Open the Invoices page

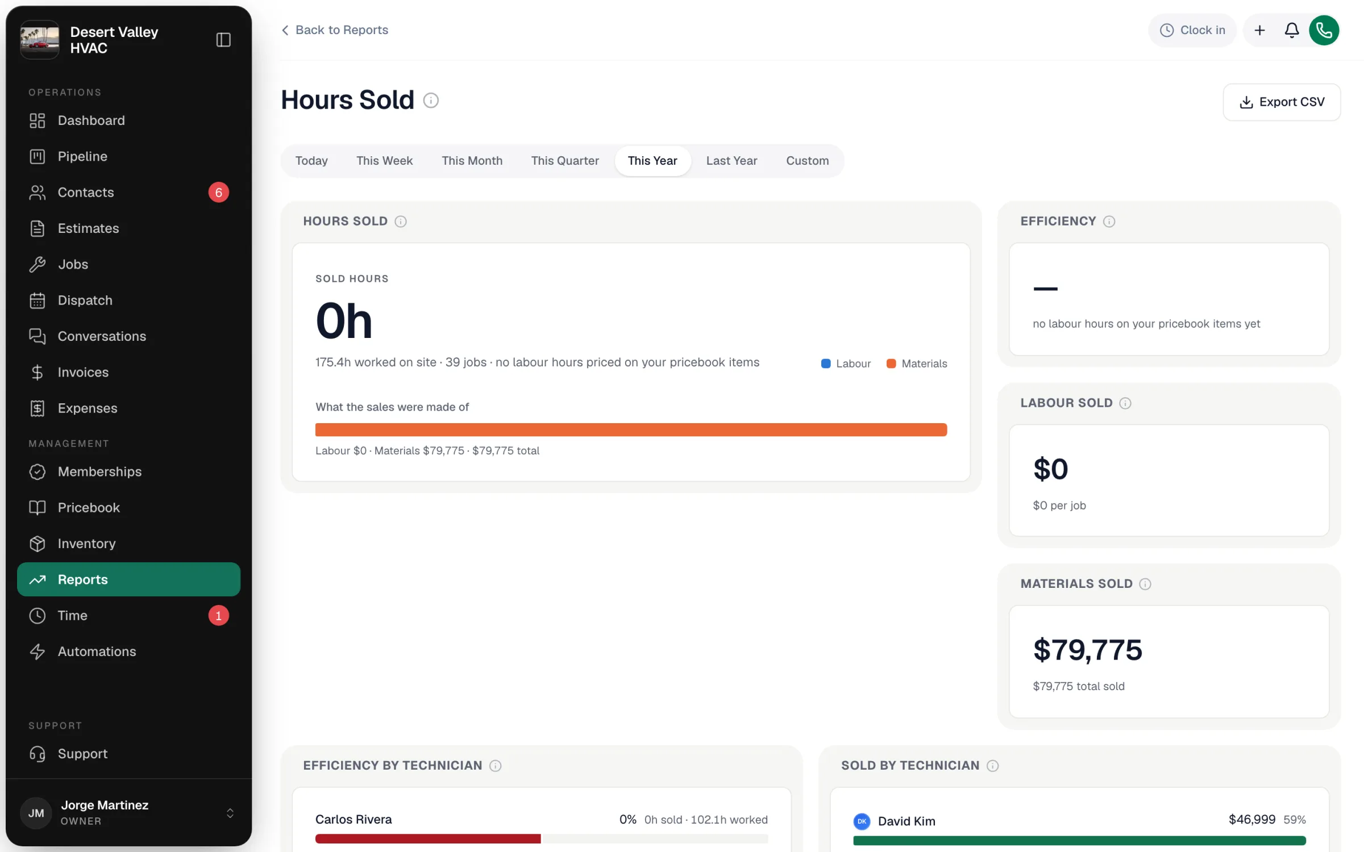(128, 372)
